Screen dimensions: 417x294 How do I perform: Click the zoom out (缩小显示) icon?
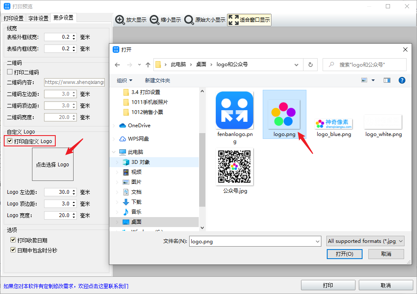pos(155,20)
